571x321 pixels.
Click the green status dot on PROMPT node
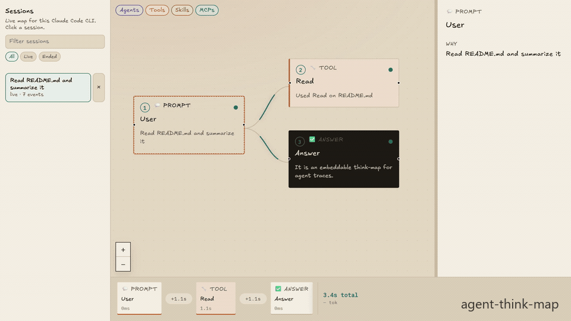point(236,108)
